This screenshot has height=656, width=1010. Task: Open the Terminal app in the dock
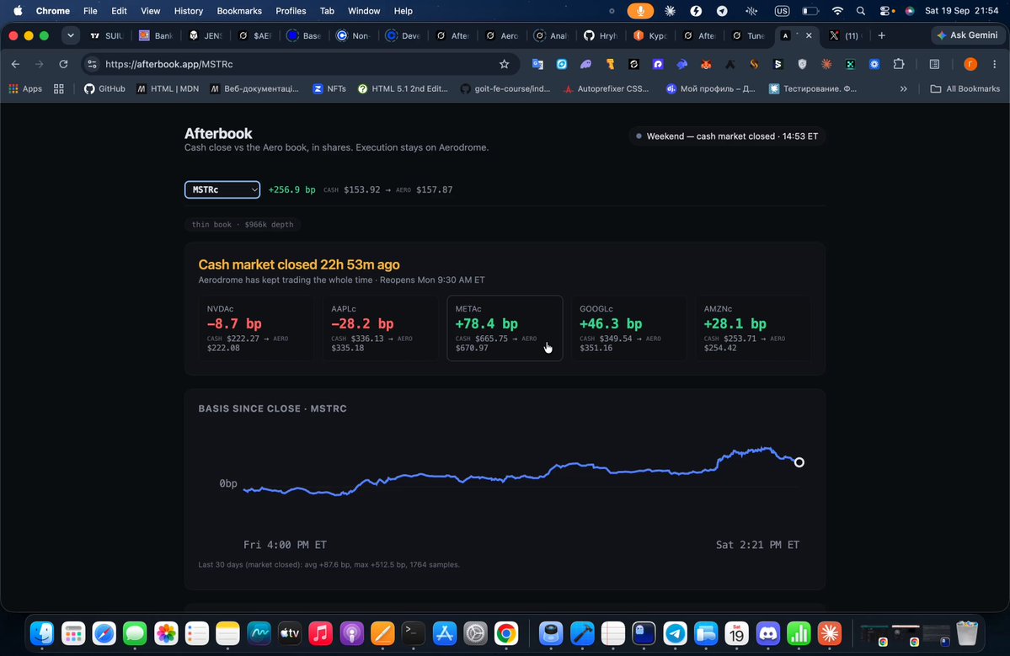point(413,634)
